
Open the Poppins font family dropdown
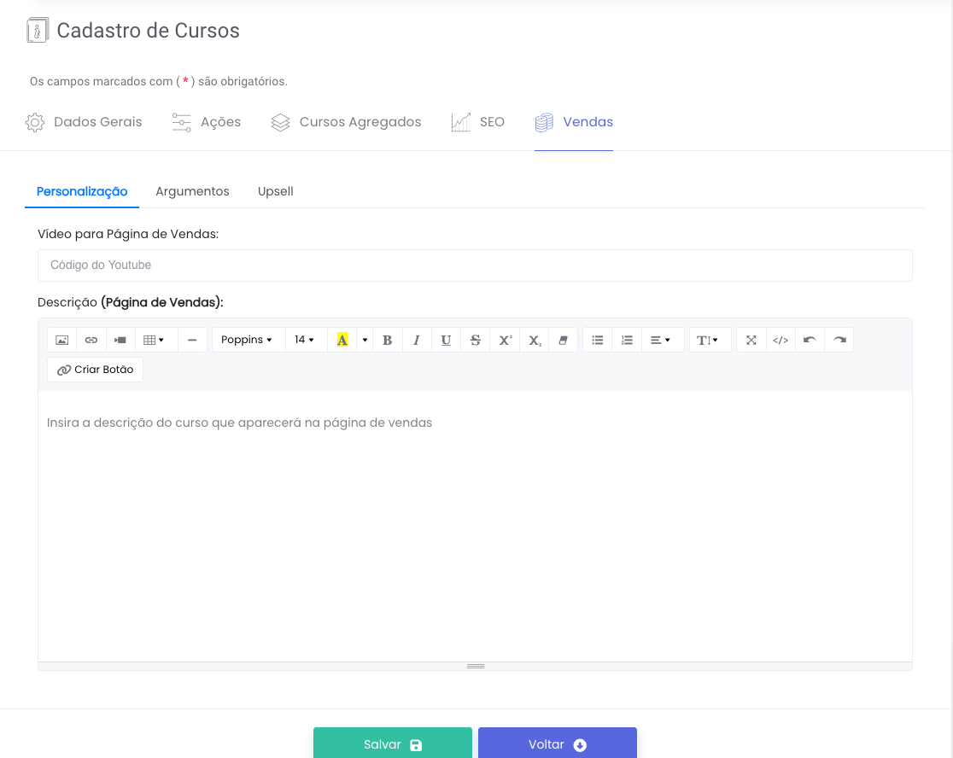248,340
